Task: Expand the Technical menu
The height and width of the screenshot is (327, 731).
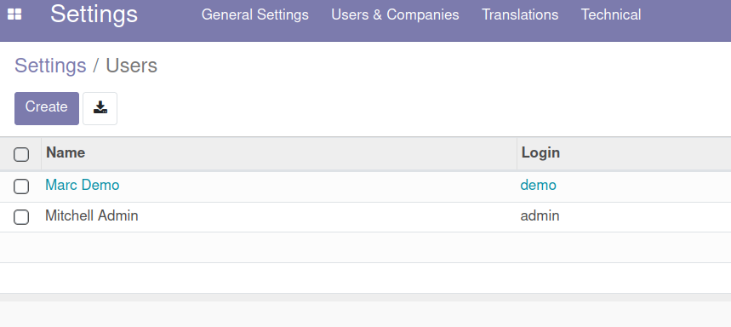Action: [x=611, y=14]
